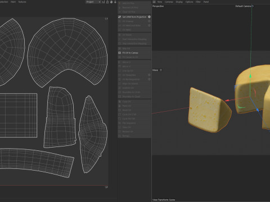Open UV Unwrap options gear

click(149, 21)
